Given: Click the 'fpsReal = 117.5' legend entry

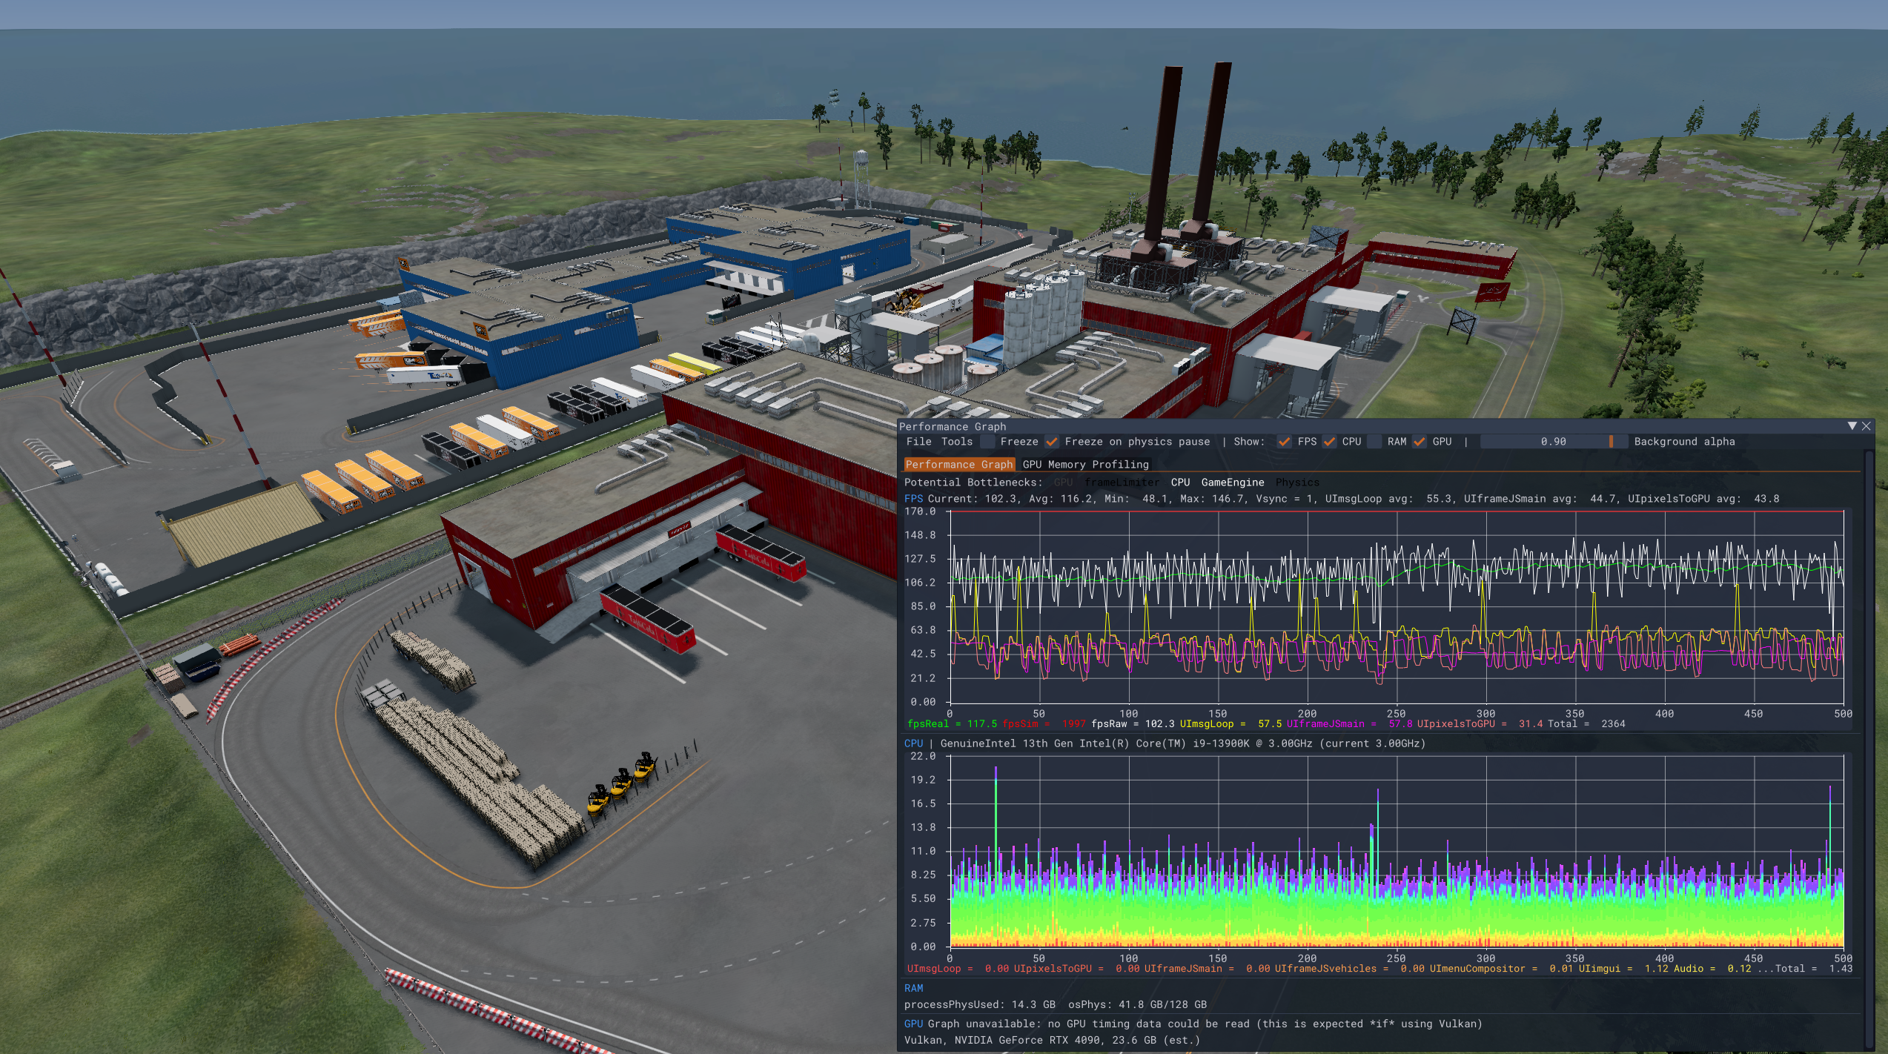Looking at the screenshot, I should pyautogui.click(x=952, y=724).
